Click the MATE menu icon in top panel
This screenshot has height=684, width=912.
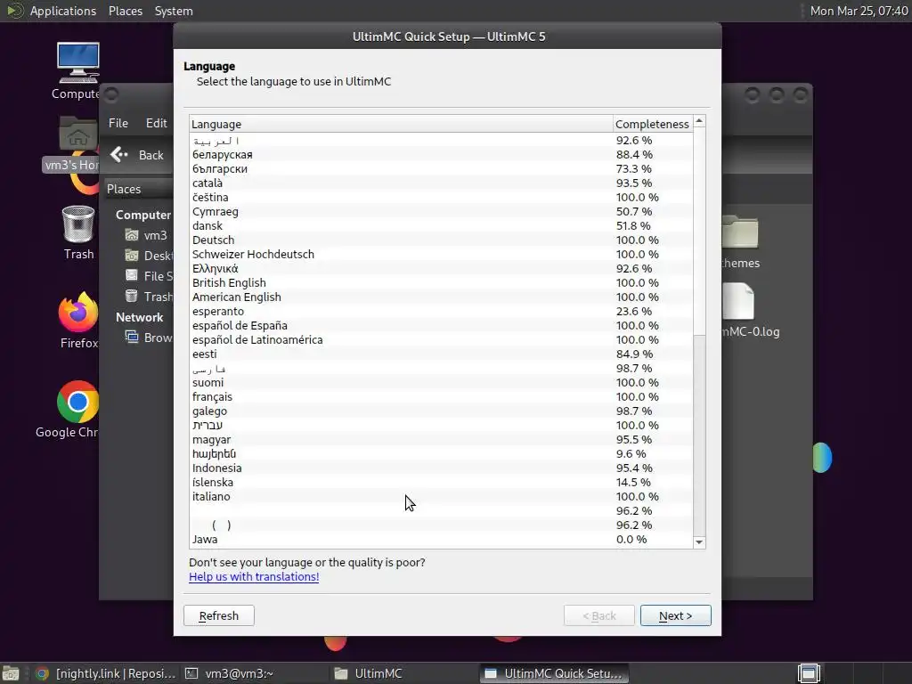click(14, 11)
